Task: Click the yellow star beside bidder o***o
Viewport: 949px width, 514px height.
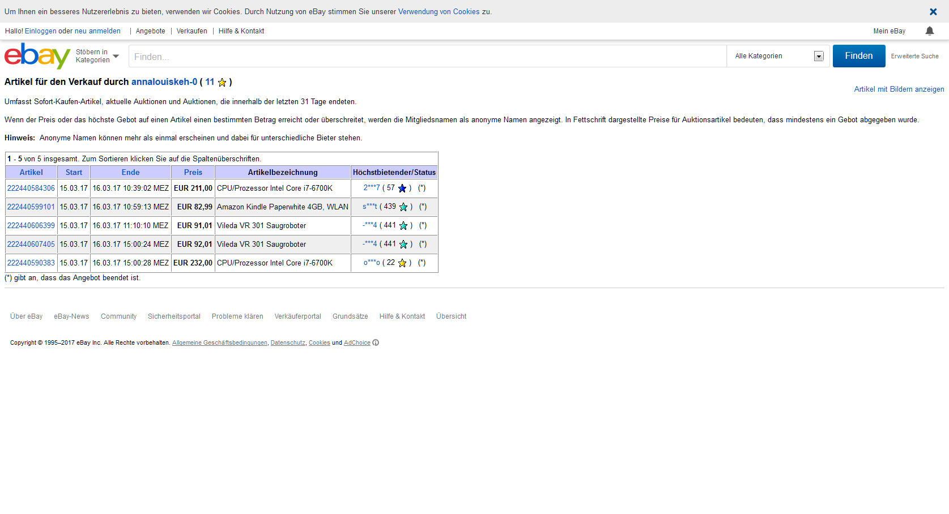Action: click(x=402, y=263)
